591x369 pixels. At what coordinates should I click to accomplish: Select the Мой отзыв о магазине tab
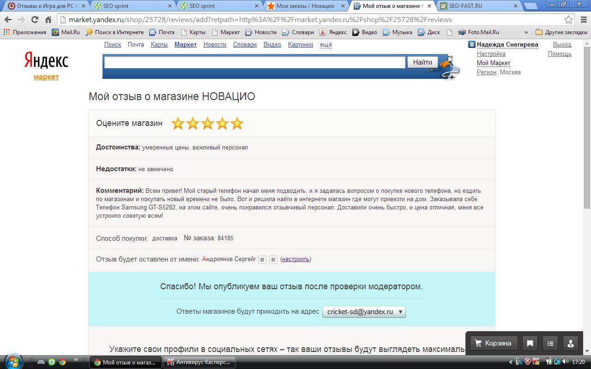click(392, 6)
